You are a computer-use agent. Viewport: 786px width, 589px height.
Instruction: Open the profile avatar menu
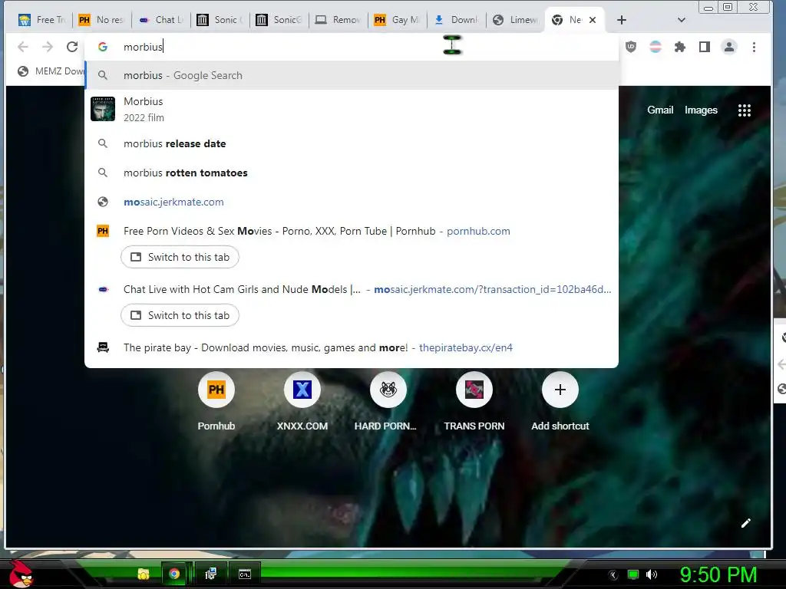click(x=729, y=47)
